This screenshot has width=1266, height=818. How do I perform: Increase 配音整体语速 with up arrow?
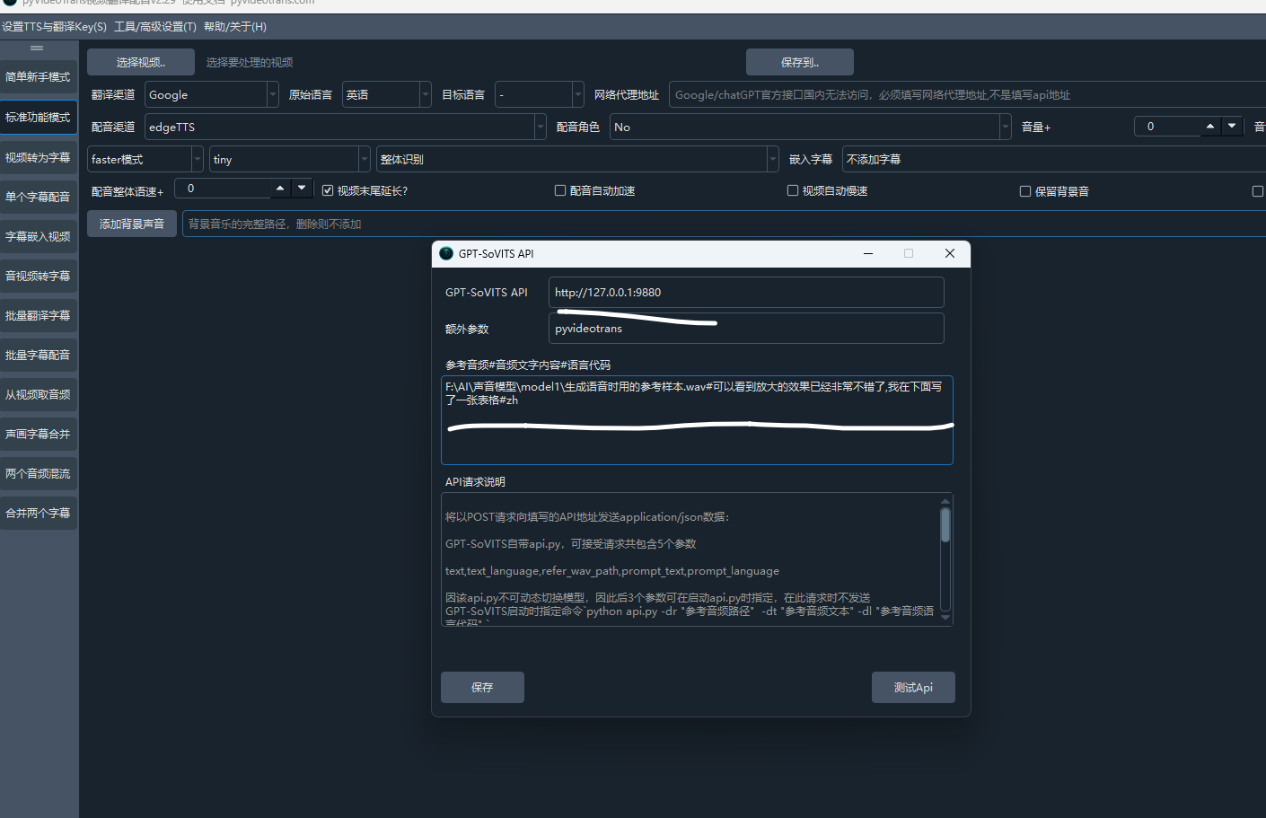pyautogui.click(x=280, y=188)
